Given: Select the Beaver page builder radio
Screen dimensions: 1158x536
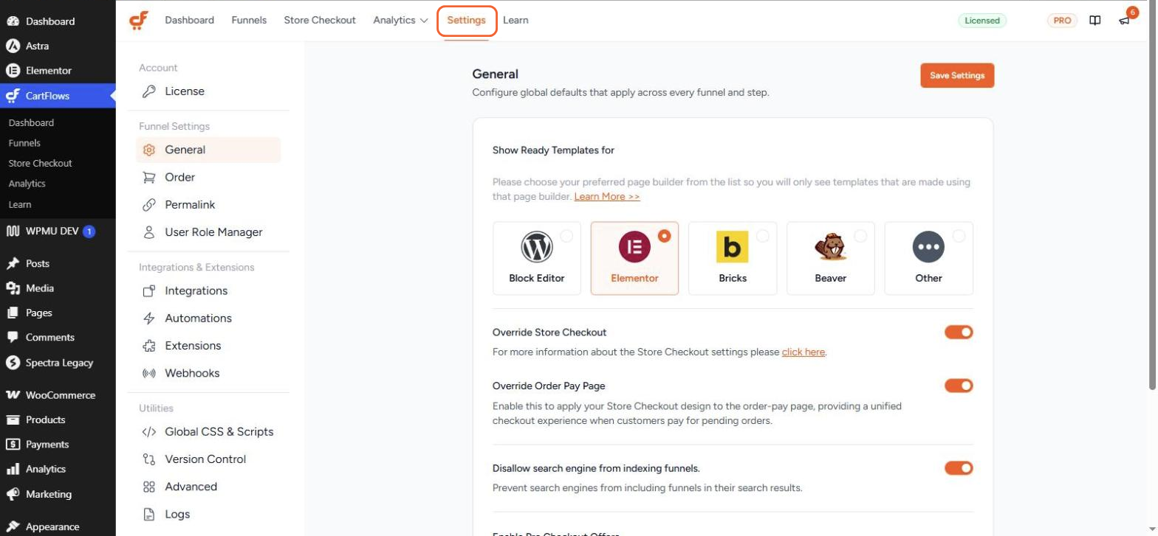Looking at the screenshot, I should tap(860, 236).
